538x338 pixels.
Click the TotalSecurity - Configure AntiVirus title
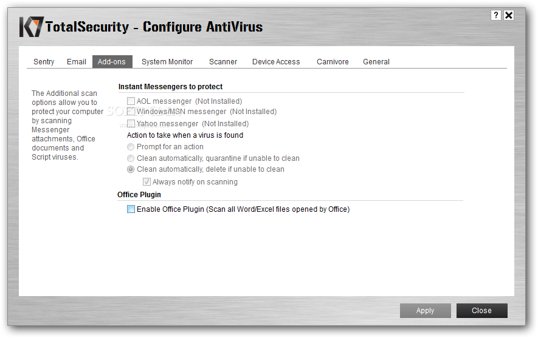(154, 27)
